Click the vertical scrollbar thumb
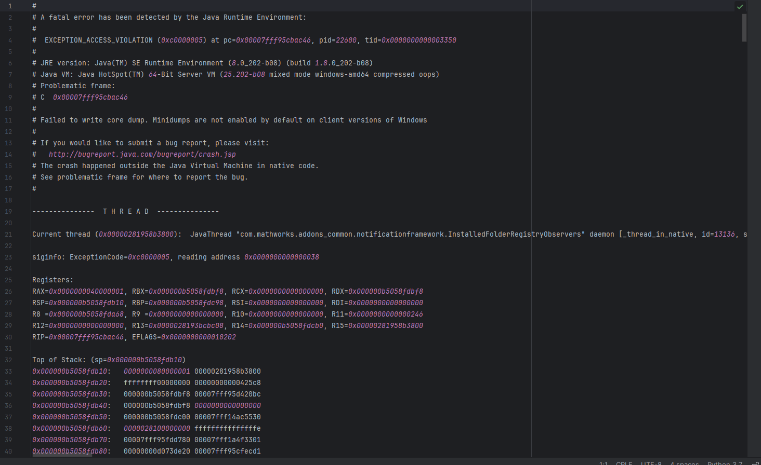Image resolution: width=761 pixels, height=465 pixels. coord(744,28)
